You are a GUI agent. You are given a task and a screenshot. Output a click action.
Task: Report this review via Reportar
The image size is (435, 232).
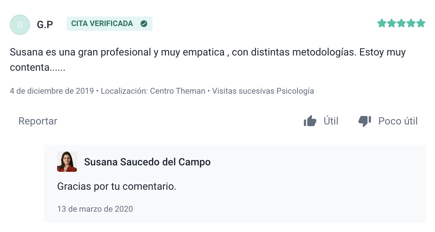38,121
